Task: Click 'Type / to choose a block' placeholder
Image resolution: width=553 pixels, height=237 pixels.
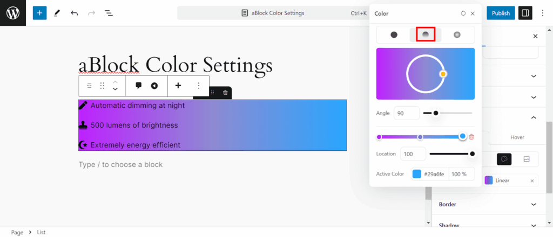Action: point(120,165)
